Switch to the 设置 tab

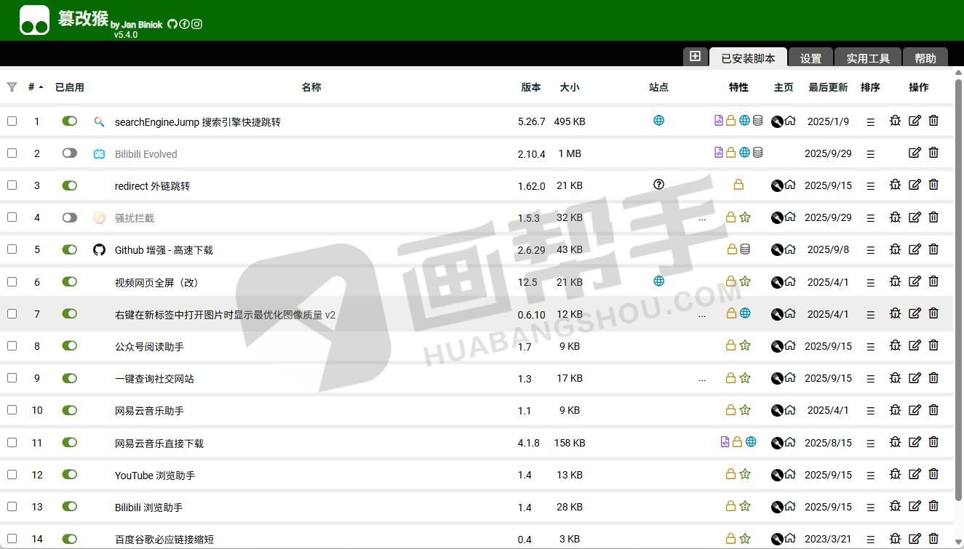[x=810, y=59]
